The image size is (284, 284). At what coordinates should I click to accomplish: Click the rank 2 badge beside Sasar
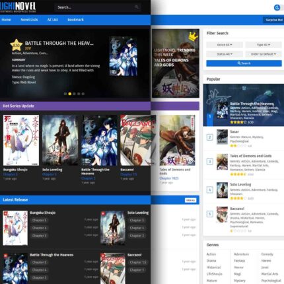tap(210, 137)
